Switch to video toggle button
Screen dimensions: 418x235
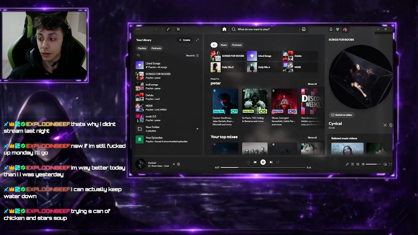coord(341,115)
